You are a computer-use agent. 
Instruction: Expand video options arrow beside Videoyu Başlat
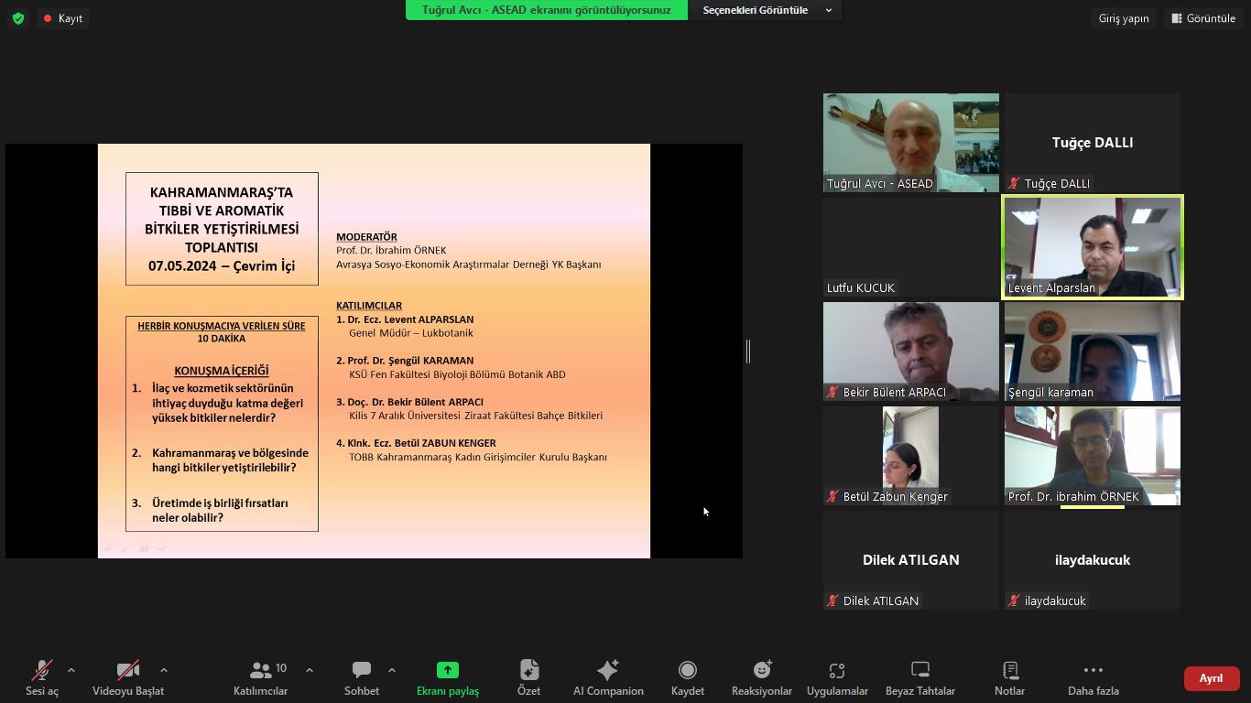tap(164, 670)
